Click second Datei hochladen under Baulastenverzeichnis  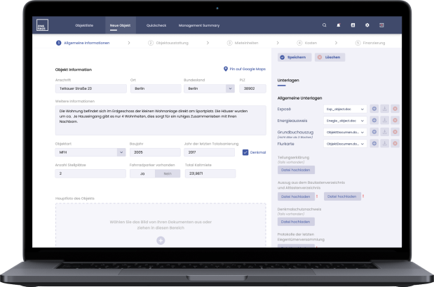point(342,196)
